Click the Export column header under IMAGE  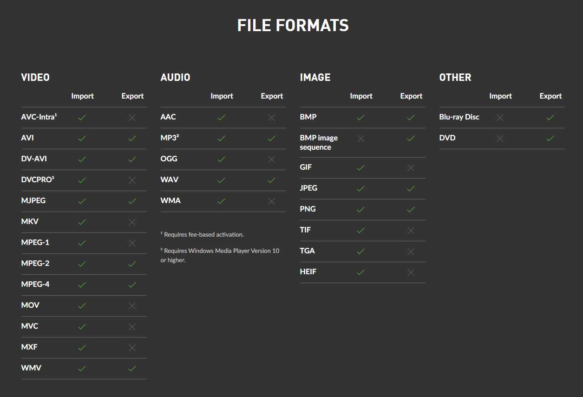pos(411,96)
